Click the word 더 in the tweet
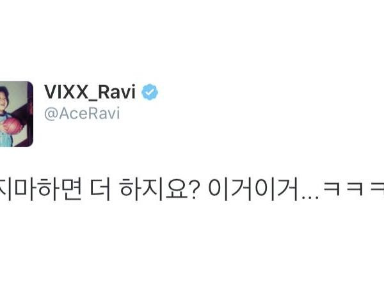 tap(100, 189)
